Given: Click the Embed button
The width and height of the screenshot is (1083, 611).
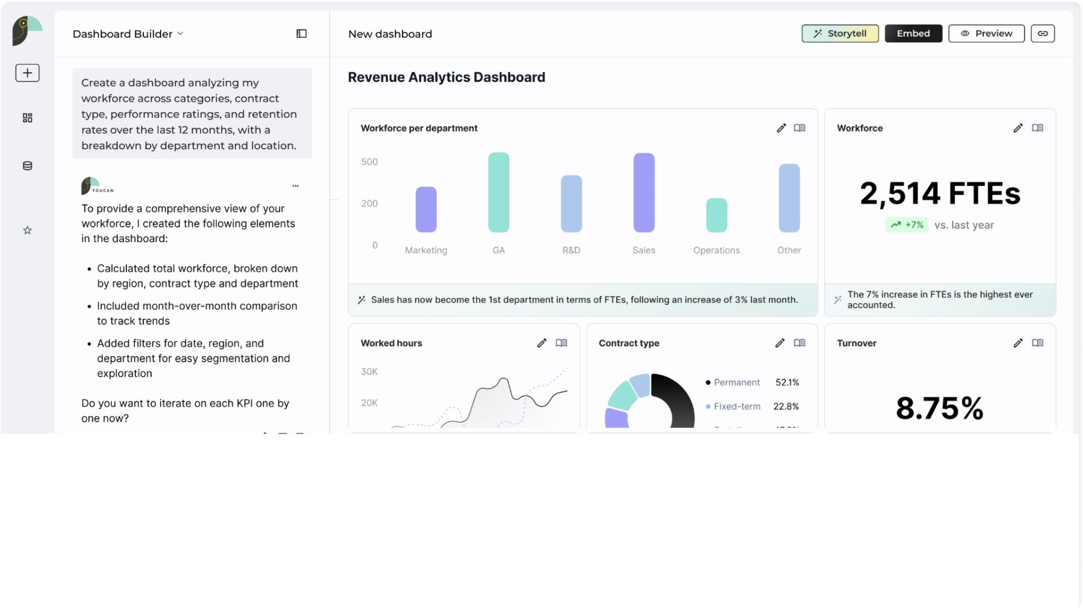Looking at the screenshot, I should 913,34.
